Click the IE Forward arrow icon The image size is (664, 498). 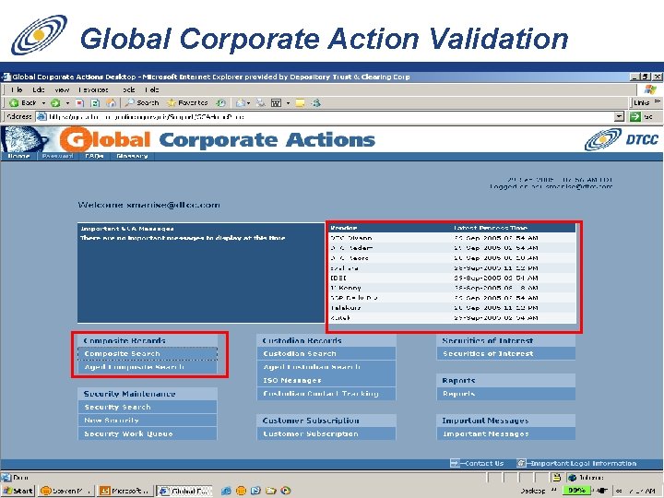[55, 103]
